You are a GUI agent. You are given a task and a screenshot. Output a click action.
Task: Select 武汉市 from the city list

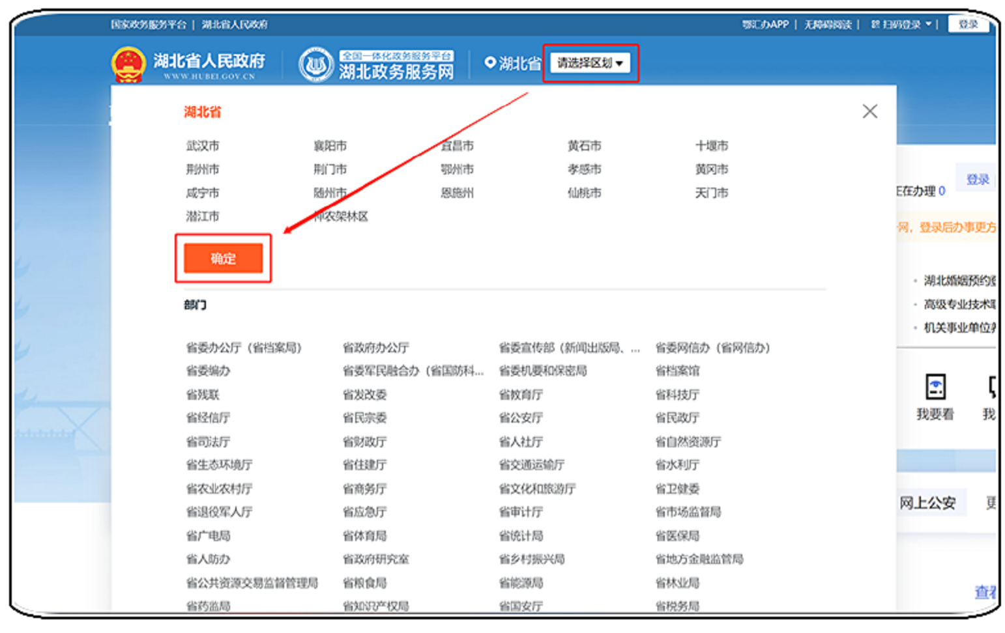coord(203,146)
